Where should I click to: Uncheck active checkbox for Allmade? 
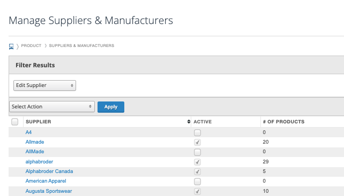(x=197, y=143)
